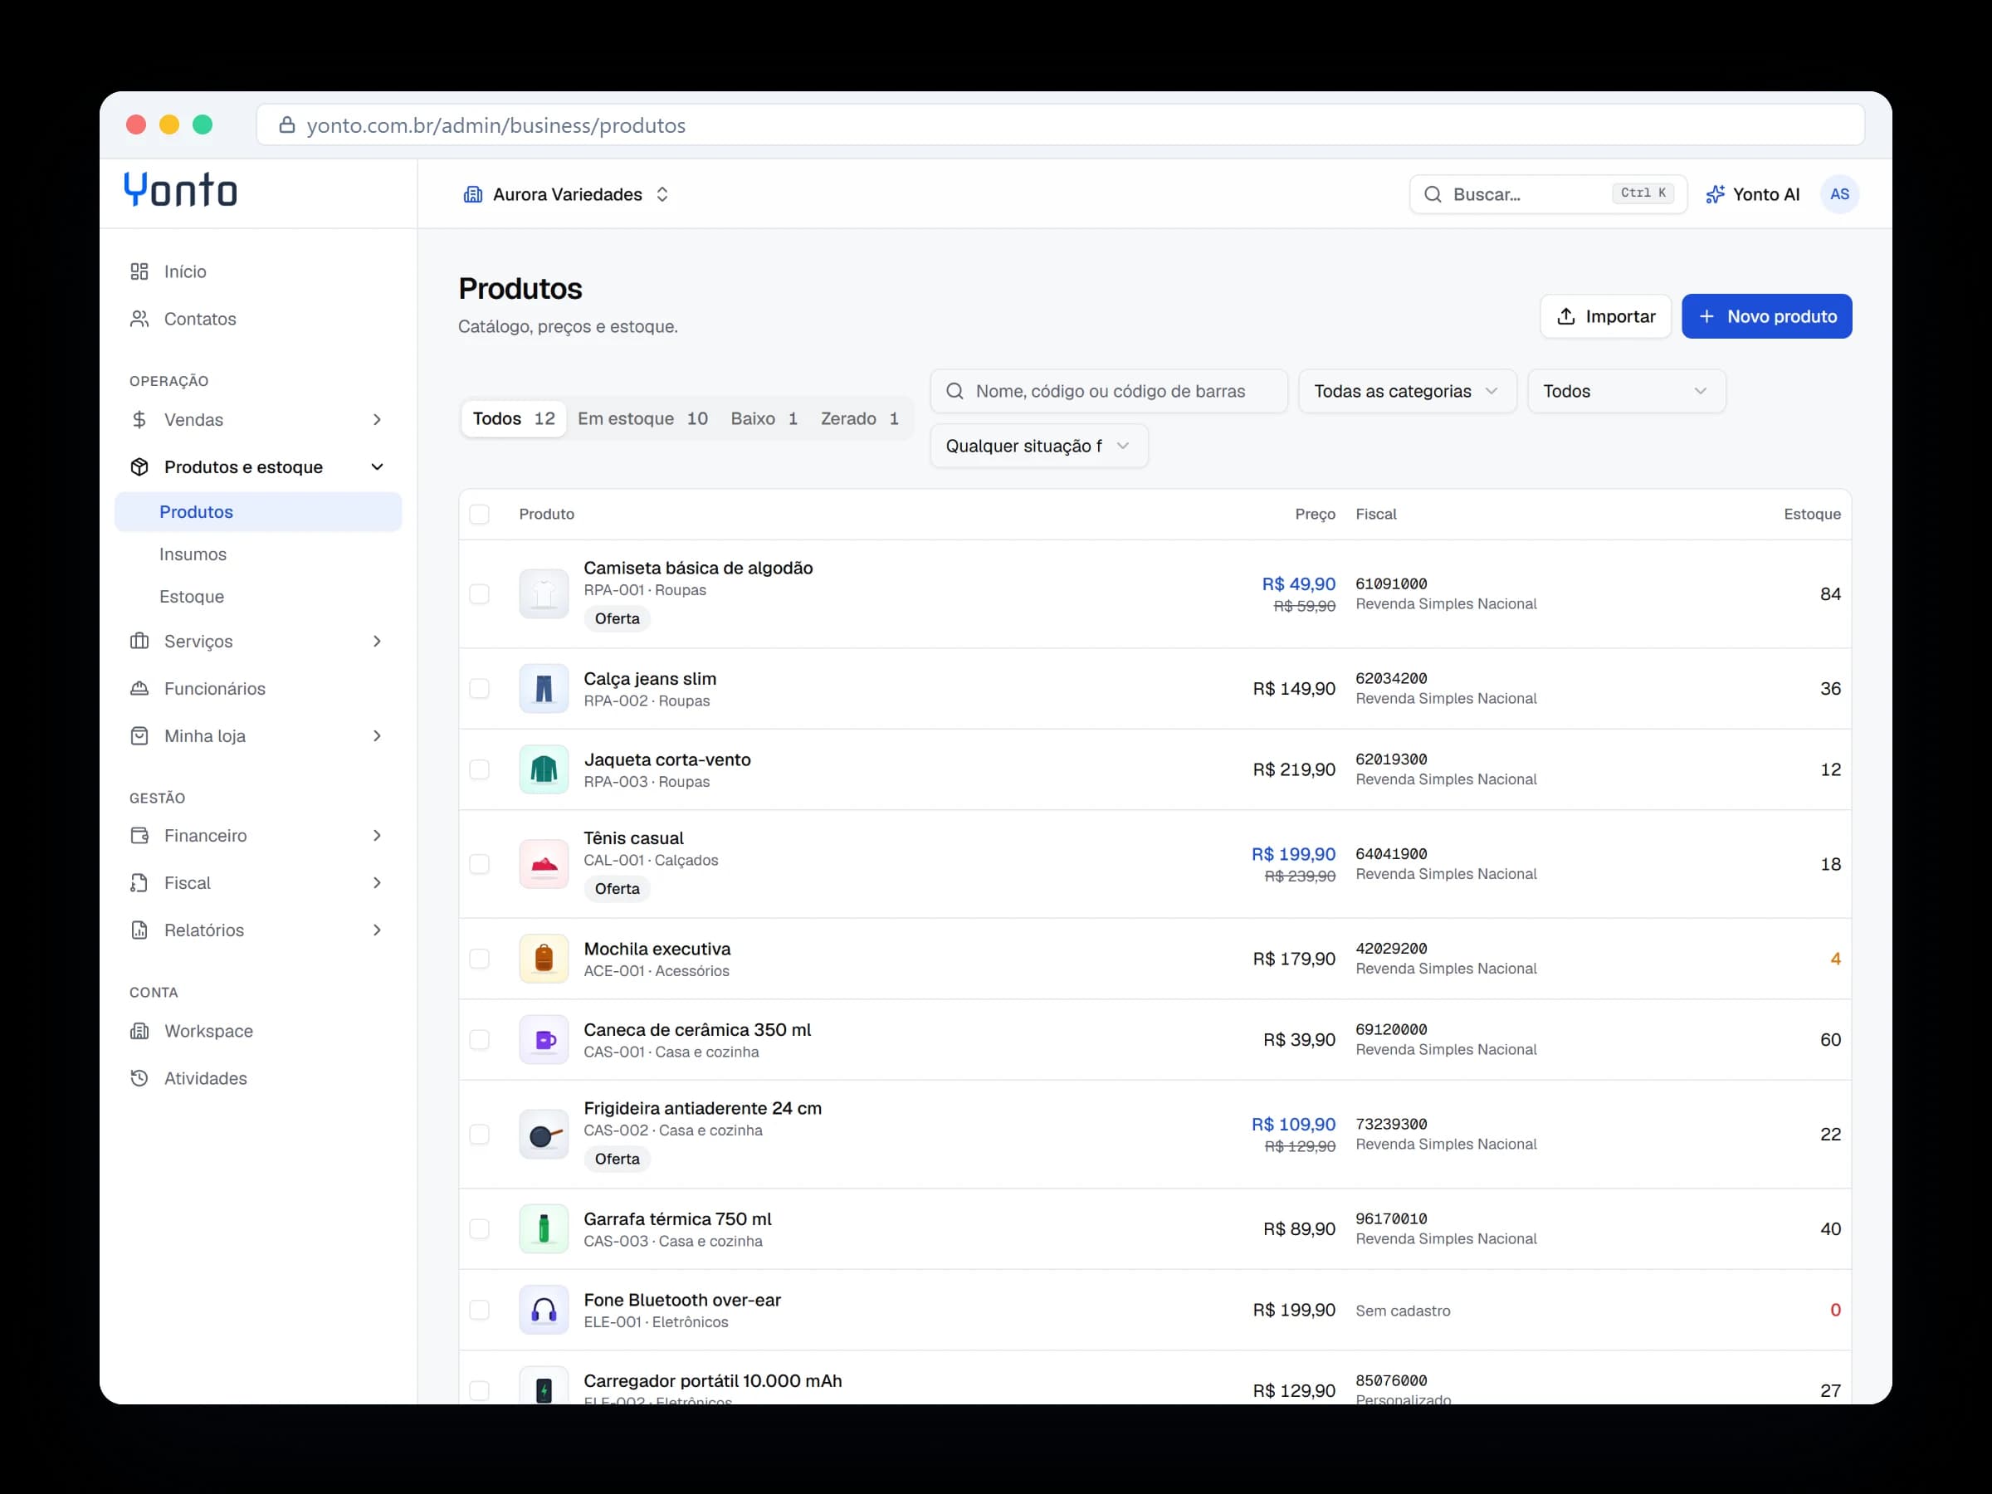Switch to the Zerado tab
The height and width of the screenshot is (1494, 1992).
(x=859, y=419)
